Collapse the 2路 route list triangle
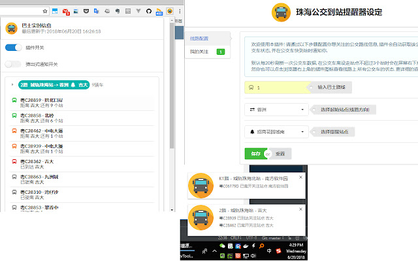This screenshot has width=418, height=261. click(x=12, y=85)
